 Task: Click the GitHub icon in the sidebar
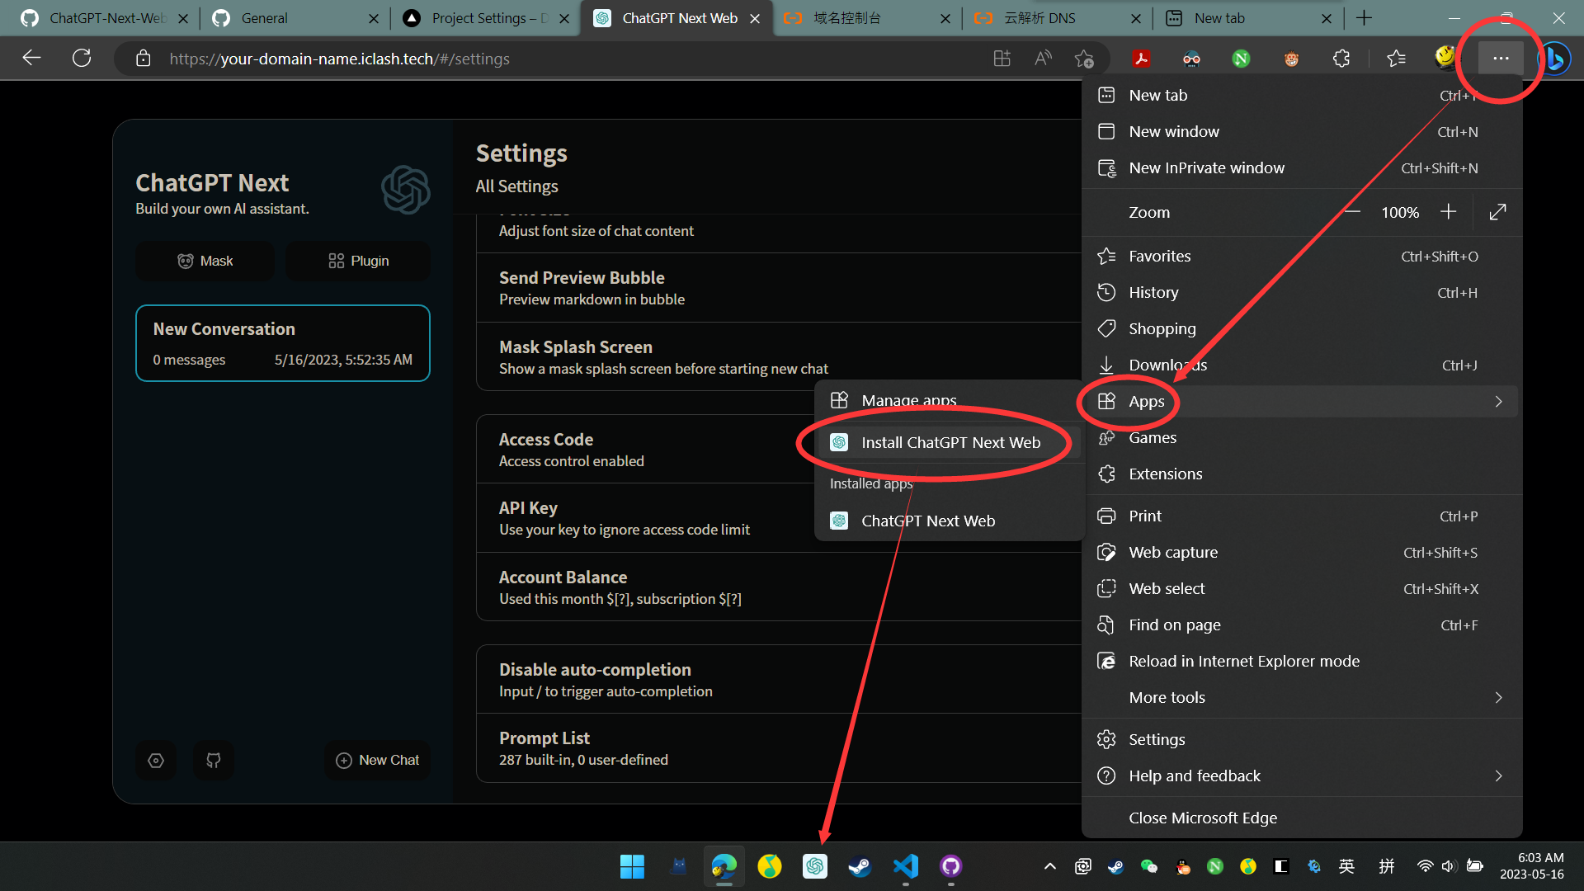point(213,759)
